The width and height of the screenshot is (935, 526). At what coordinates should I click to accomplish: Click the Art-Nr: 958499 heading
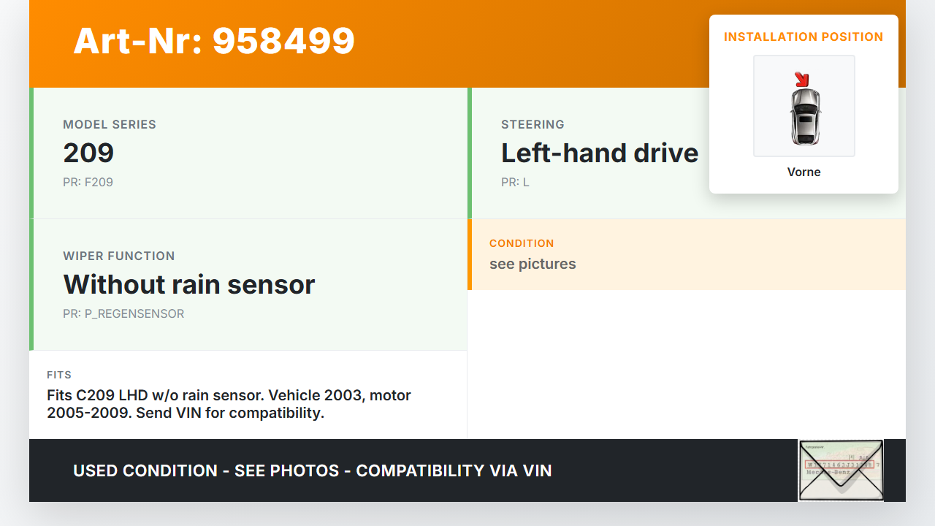[214, 41]
